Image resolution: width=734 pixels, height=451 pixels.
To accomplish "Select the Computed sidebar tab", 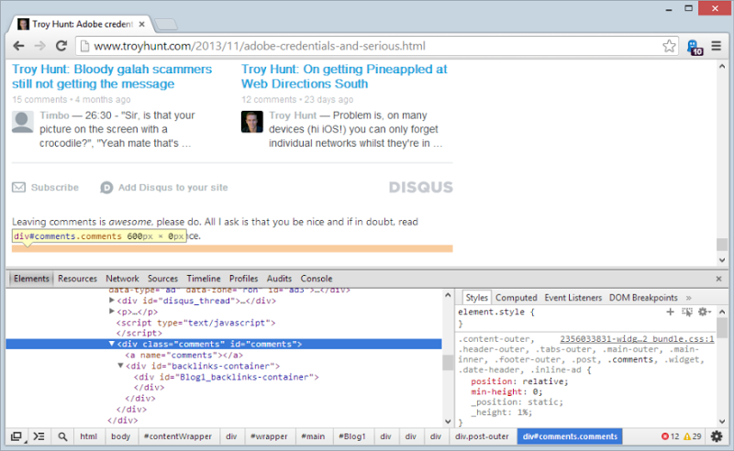I will (517, 298).
